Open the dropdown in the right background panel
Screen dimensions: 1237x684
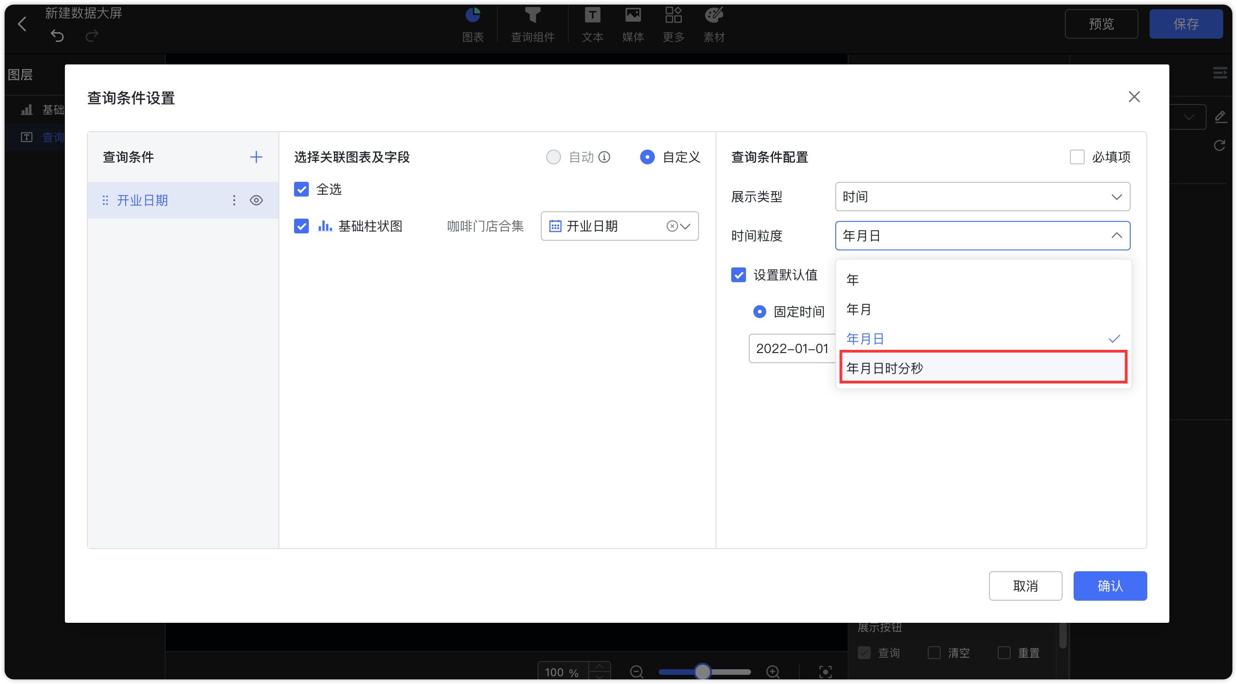pyautogui.click(x=1188, y=117)
